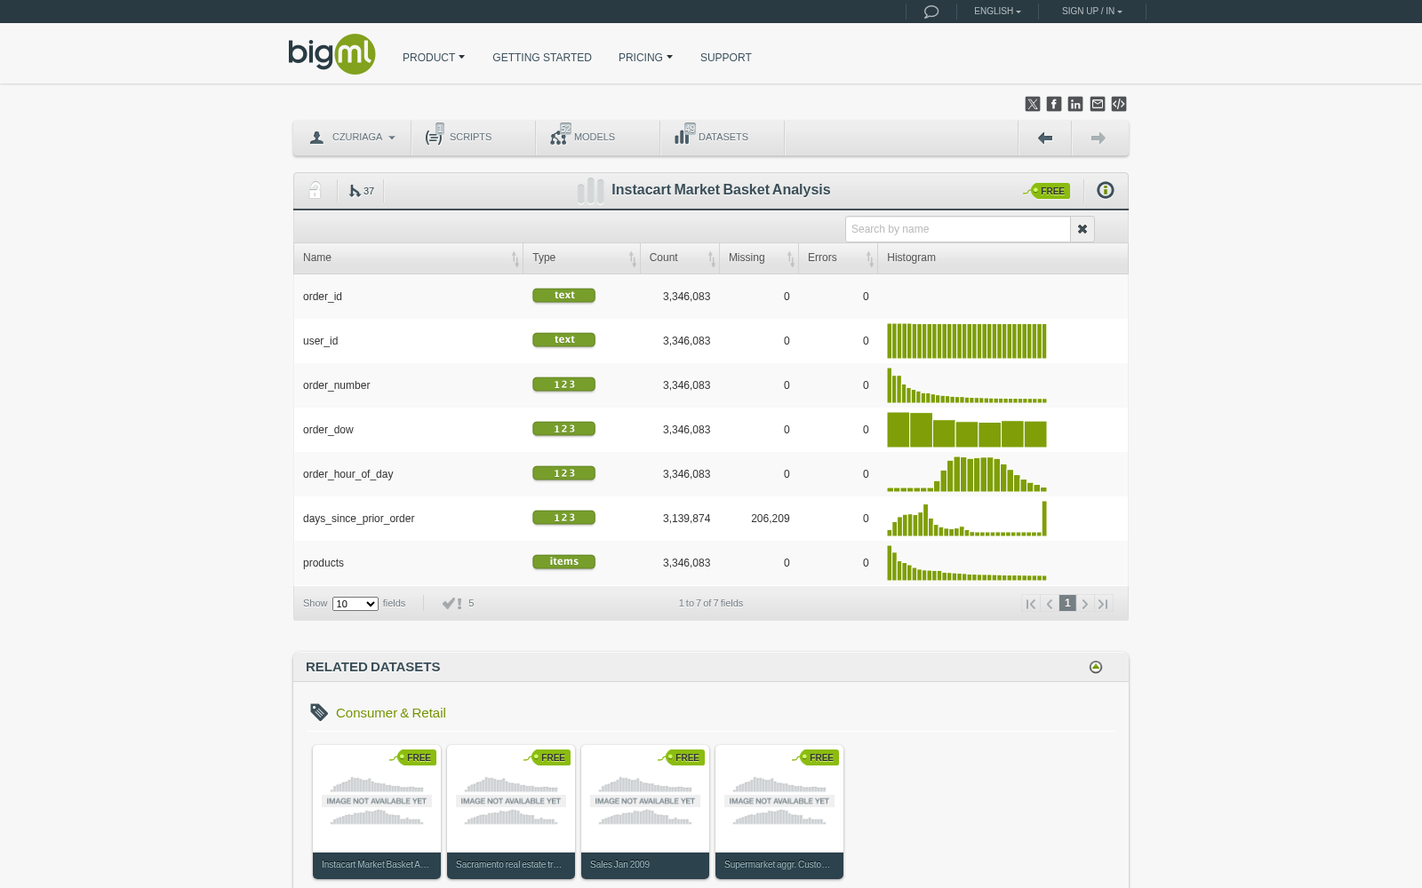The image size is (1422, 888).
Task: Go to next page of fields
Action: 1085,604
